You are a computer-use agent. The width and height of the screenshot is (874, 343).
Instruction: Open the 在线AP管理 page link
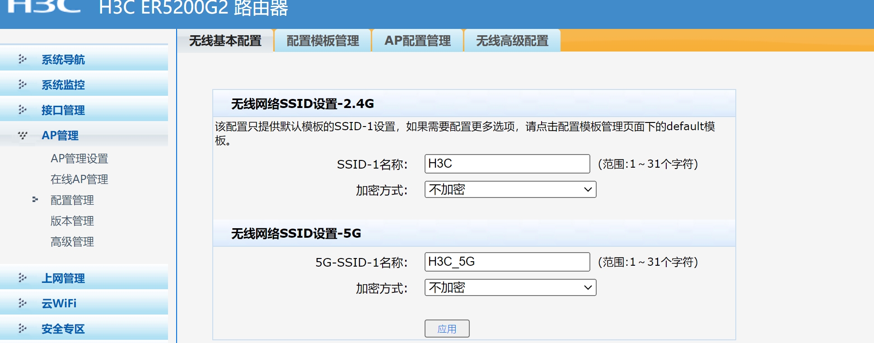click(79, 179)
